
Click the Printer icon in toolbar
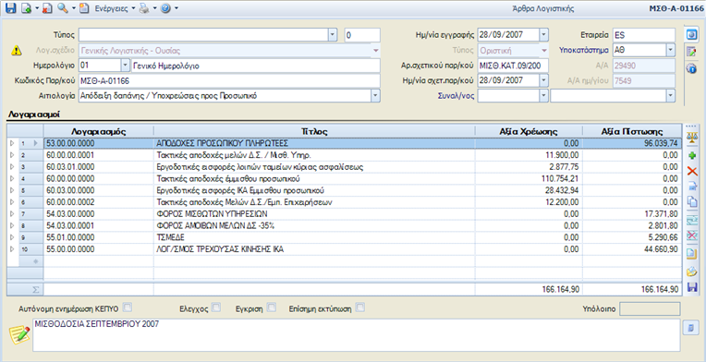[144, 8]
